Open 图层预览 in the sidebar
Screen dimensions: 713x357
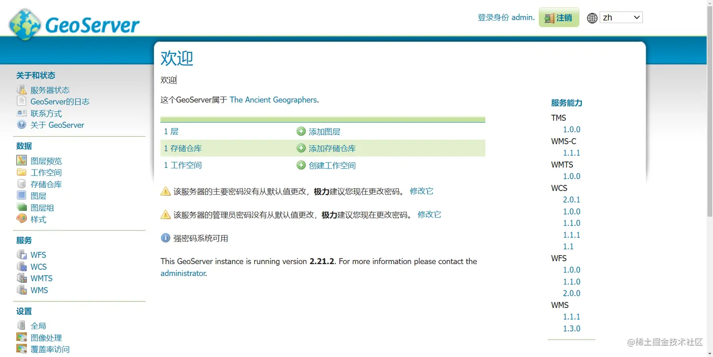46,161
